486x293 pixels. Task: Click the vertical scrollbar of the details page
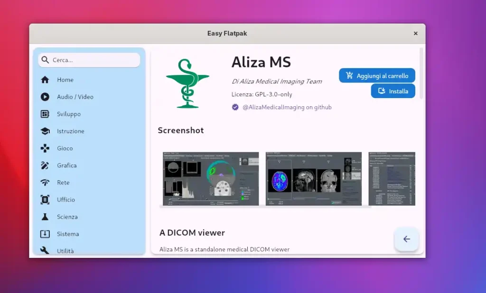(x=421, y=73)
